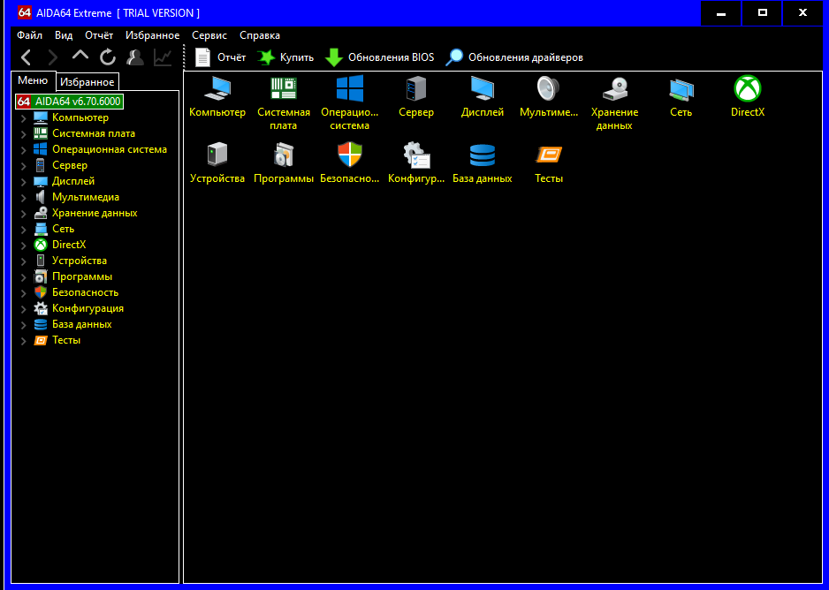
Task: Open the Мультимедиа speaker icon
Action: [x=548, y=89]
